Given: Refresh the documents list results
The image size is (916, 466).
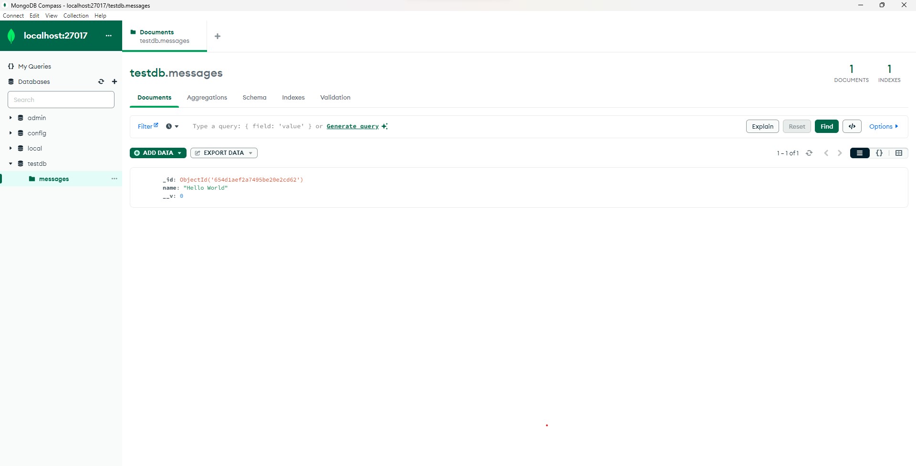Looking at the screenshot, I should coord(809,153).
